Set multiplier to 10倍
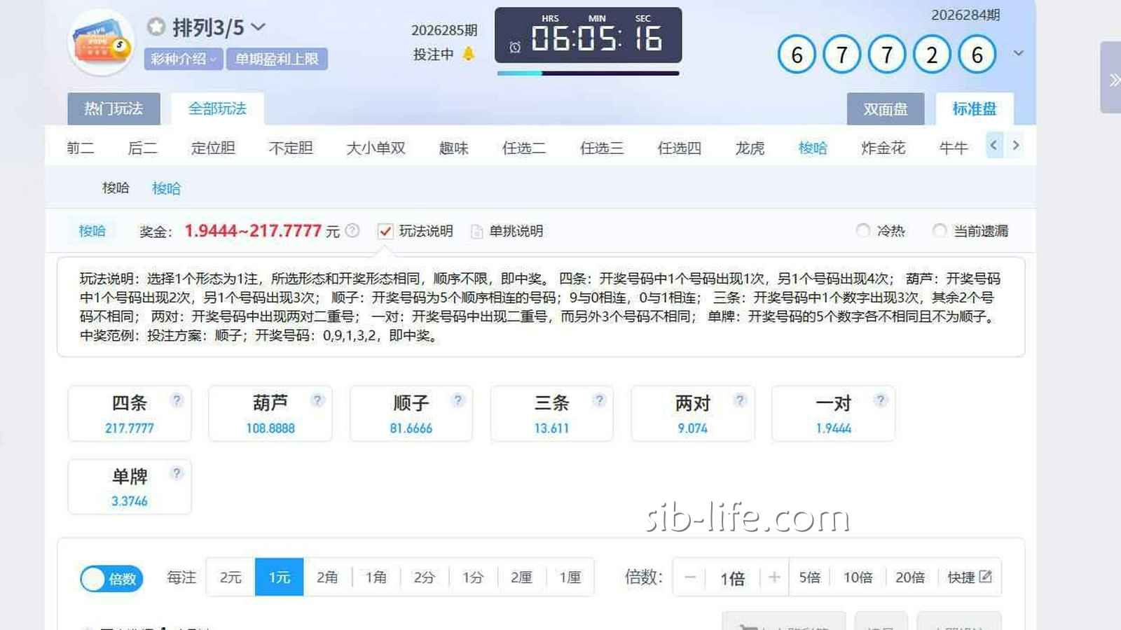Image resolution: width=1121 pixels, height=630 pixels. coord(858,577)
